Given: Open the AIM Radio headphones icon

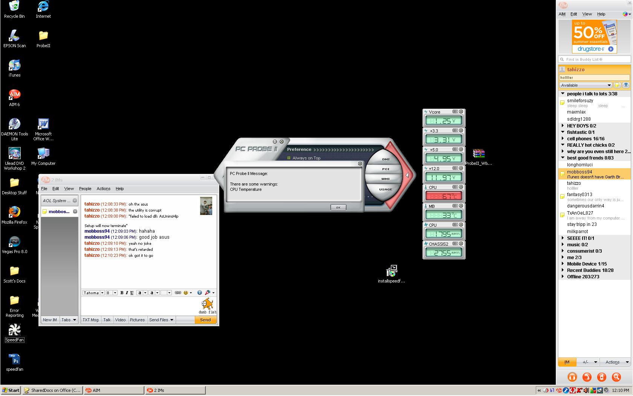Looking at the screenshot, I should (x=572, y=377).
